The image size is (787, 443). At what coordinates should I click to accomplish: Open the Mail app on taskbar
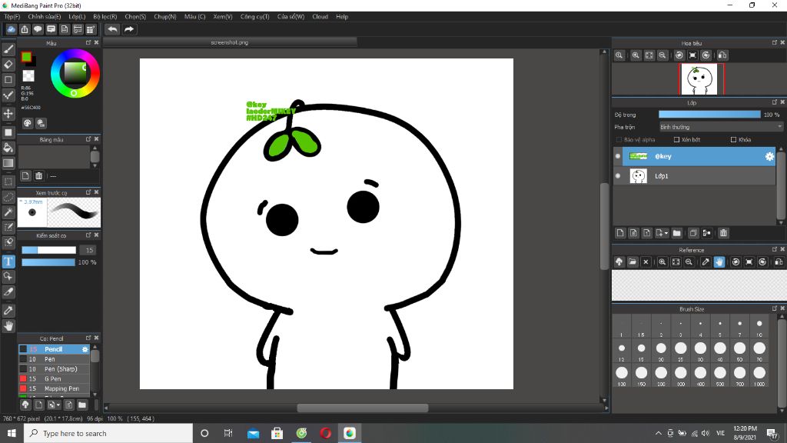point(253,433)
